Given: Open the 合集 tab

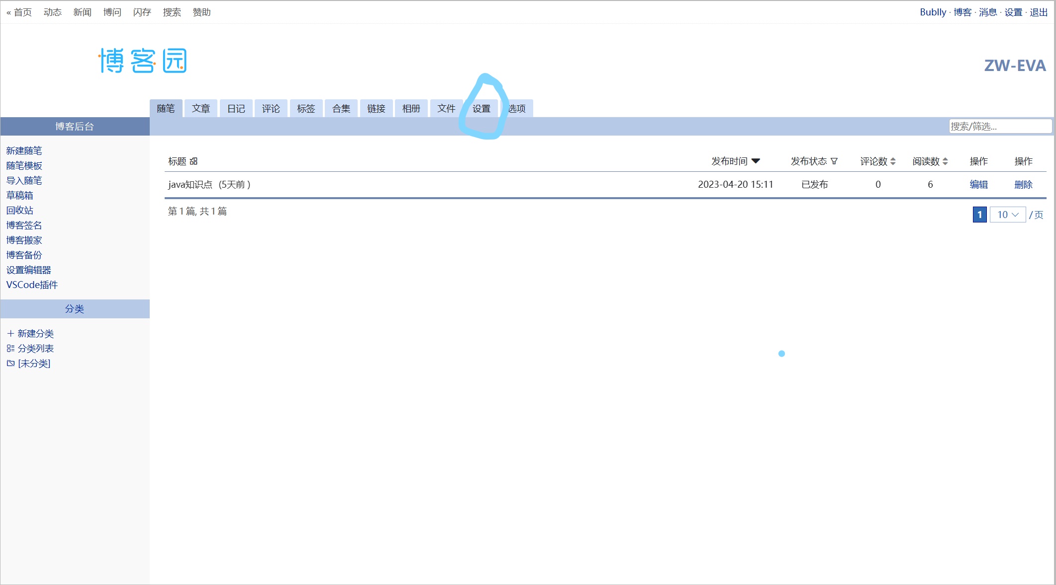Looking at the screenshot, I should 341,108.
